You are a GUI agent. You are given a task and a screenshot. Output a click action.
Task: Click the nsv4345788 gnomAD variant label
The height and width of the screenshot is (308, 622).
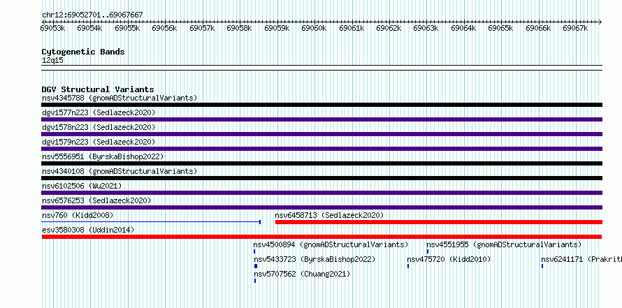coord(120,98)
